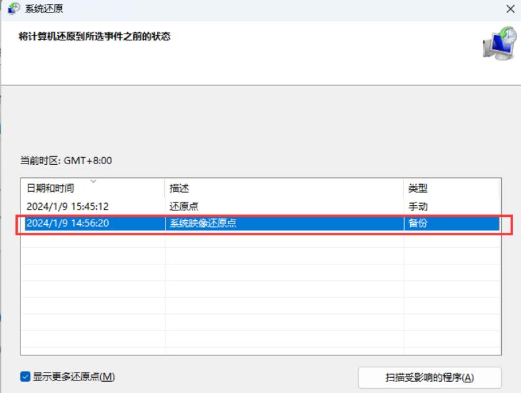Close the 系统还原 dialog

click(510, 9)
